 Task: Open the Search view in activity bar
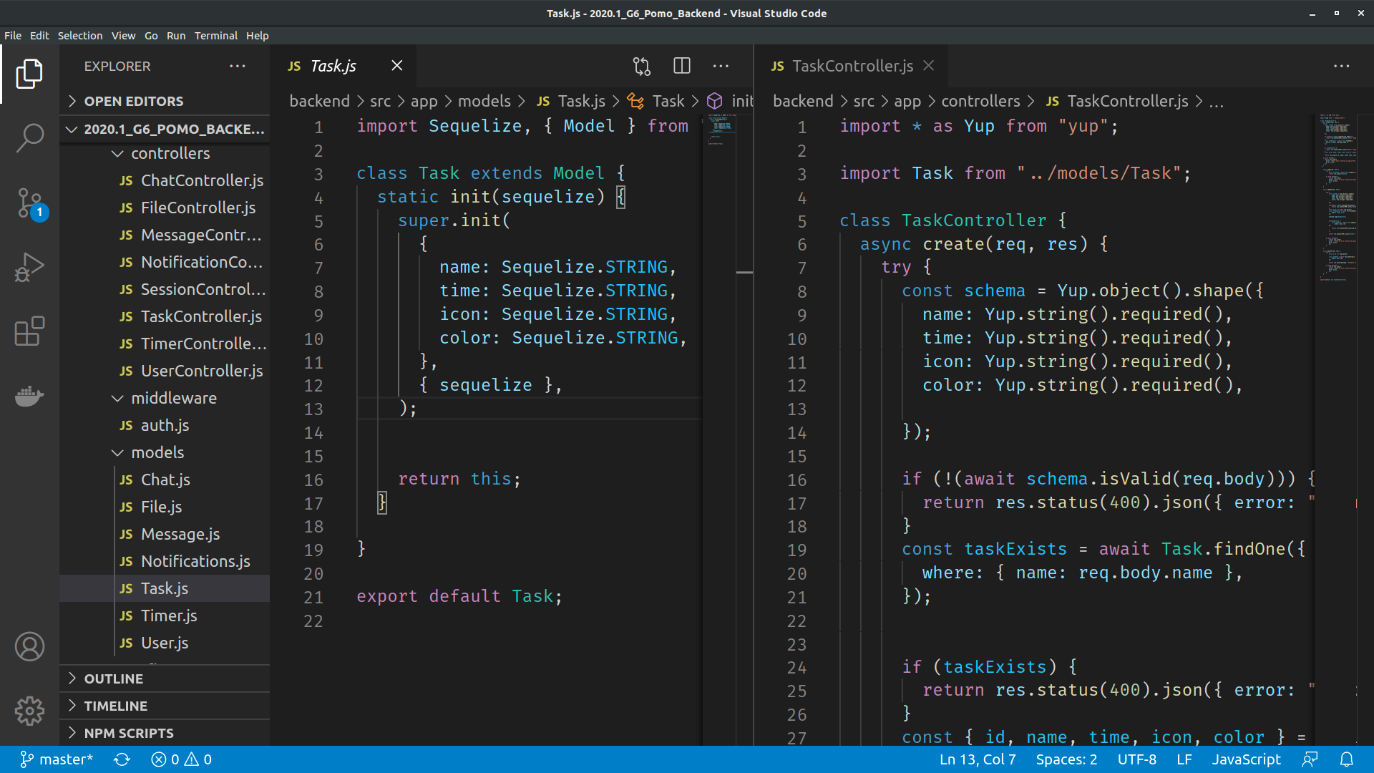click(x=29, y=138)
